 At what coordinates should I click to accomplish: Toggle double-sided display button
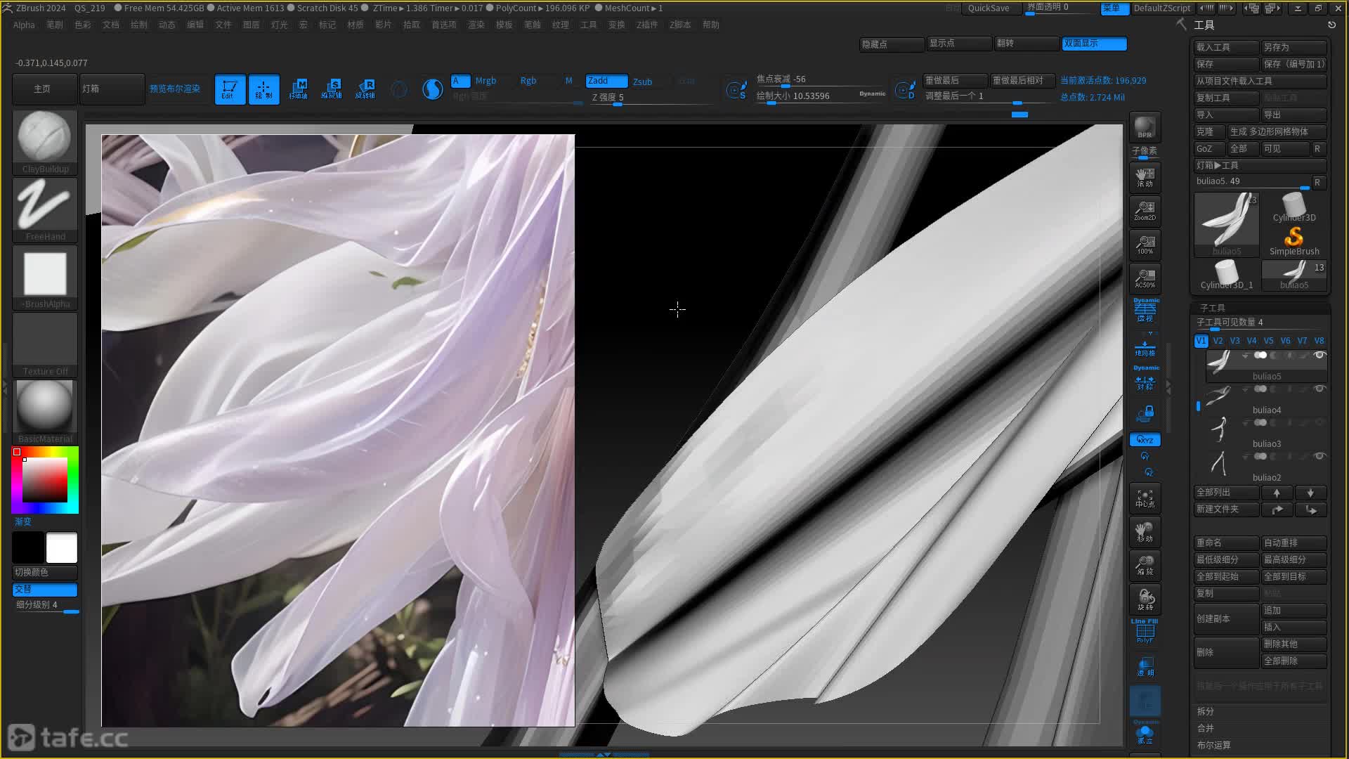pyautogui.click(x=1094, y=44)
